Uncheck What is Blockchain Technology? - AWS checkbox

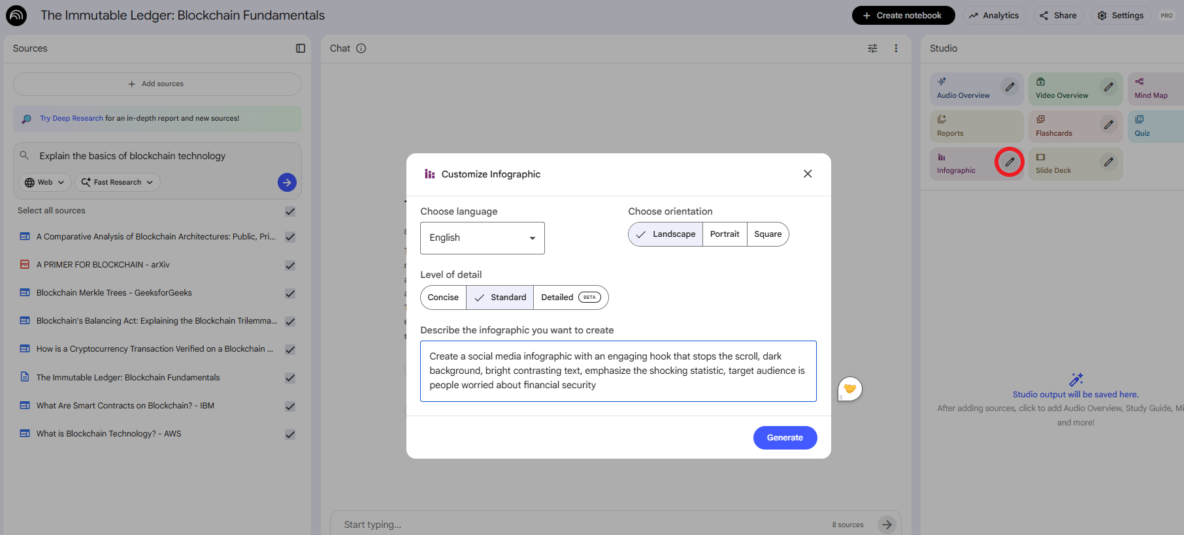290,435
